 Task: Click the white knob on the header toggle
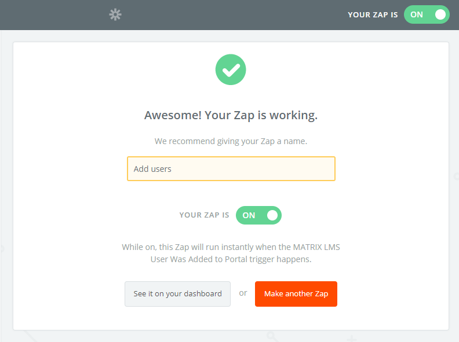[x=440, y=15]
